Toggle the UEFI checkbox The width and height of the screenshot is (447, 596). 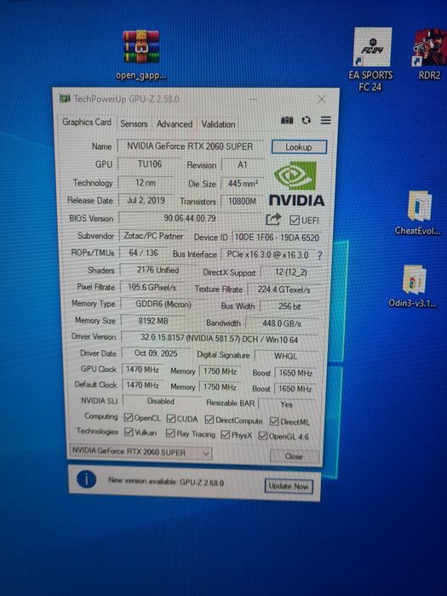[295, 220]
